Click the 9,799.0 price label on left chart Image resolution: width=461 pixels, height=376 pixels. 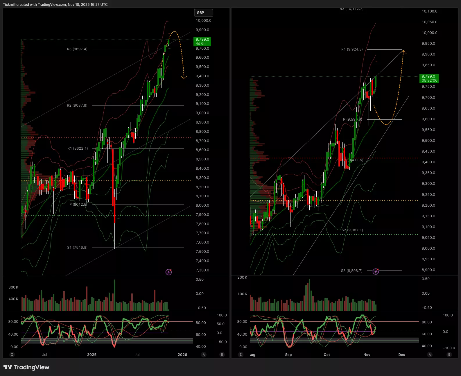(202, 41)
